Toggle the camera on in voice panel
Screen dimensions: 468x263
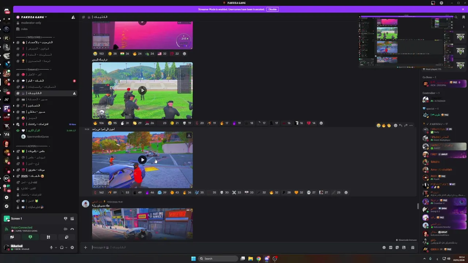point(12,237)
